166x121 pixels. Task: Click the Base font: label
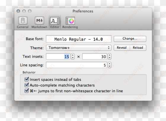pos(35,39)
